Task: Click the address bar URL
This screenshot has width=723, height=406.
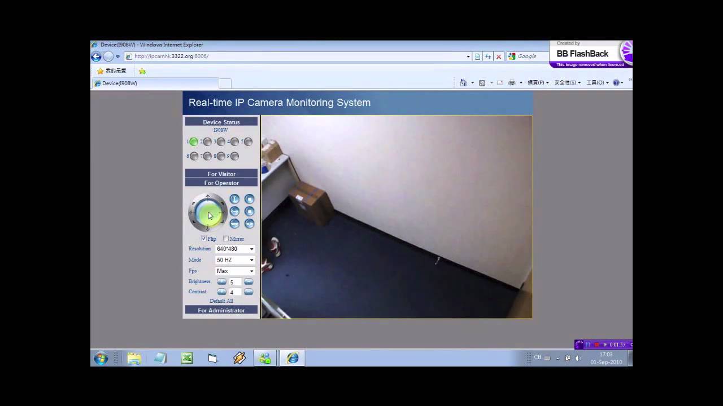Action: click(171, 56)
